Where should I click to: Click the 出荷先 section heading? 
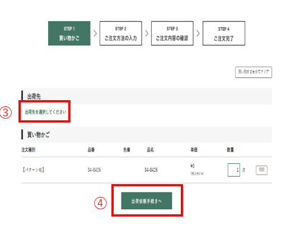click(x=34, y=96)
